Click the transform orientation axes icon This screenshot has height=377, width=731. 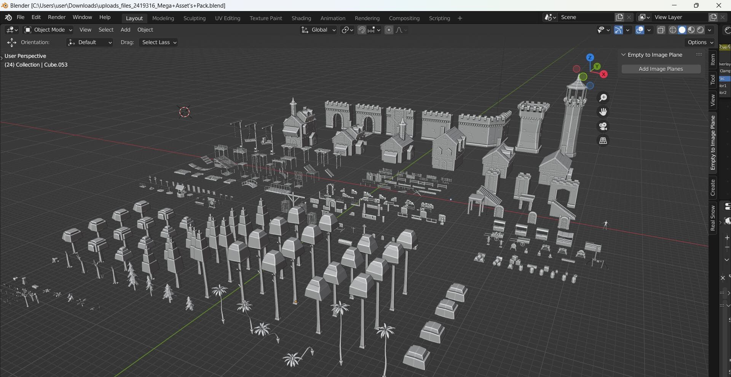pyautogui.click(x=305, y=30)
